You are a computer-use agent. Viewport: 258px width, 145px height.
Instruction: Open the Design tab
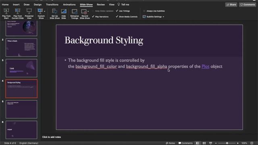coord(37,4)
